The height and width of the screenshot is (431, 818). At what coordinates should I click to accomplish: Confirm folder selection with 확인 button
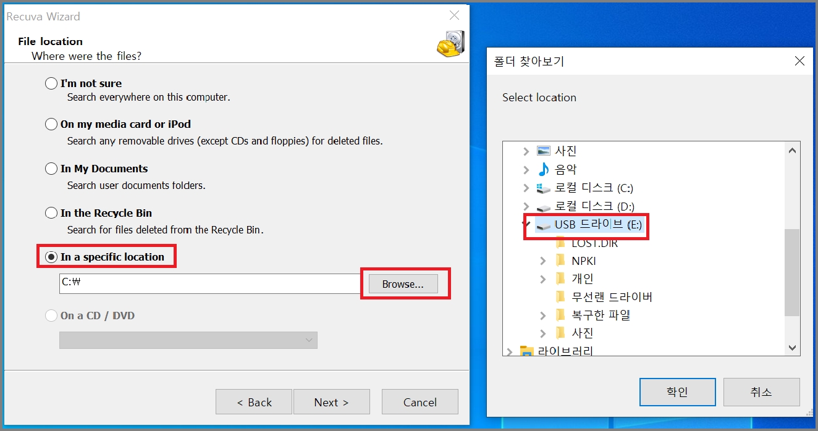pyautogui.click(x=677, y=392)
